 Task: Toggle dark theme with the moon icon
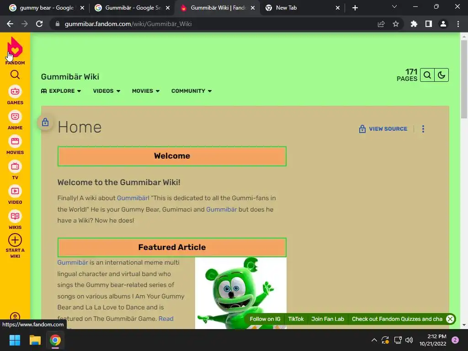click(x=441, y=75)
